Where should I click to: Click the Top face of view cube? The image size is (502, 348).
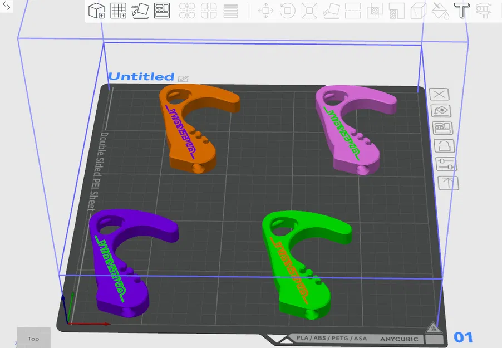[x=33, y=337]
